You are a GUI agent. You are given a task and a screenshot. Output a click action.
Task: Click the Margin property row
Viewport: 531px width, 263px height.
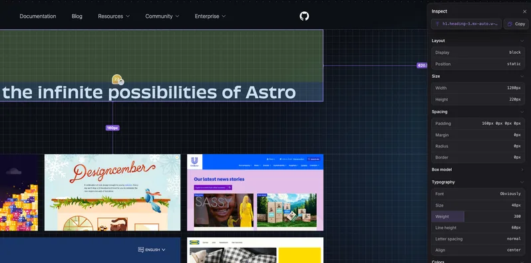(x=478, y=135)
